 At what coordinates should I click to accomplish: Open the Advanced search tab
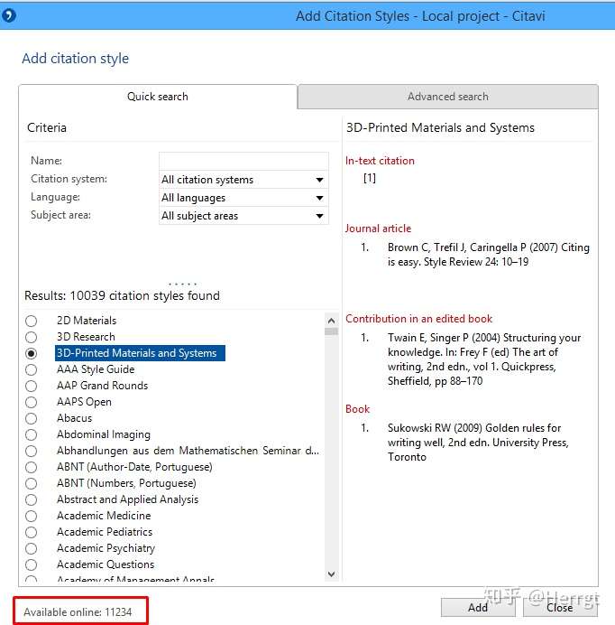[x=448, y=97]
